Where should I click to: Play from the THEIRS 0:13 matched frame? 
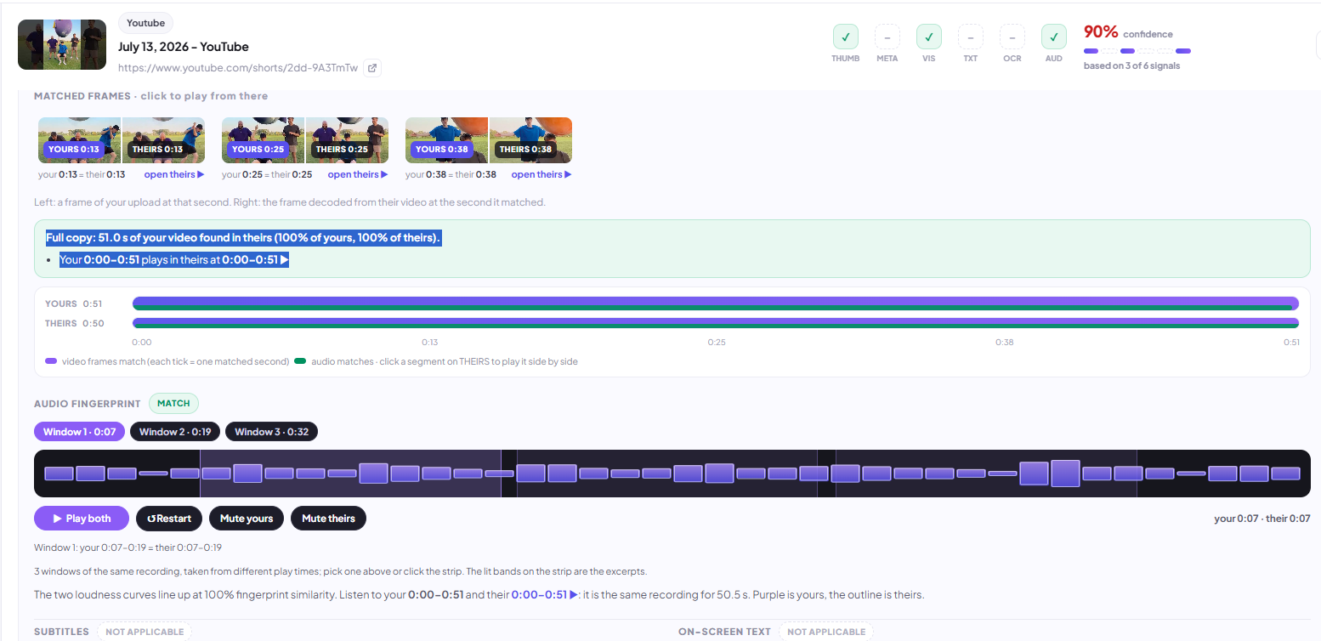(x=163, y=140)
